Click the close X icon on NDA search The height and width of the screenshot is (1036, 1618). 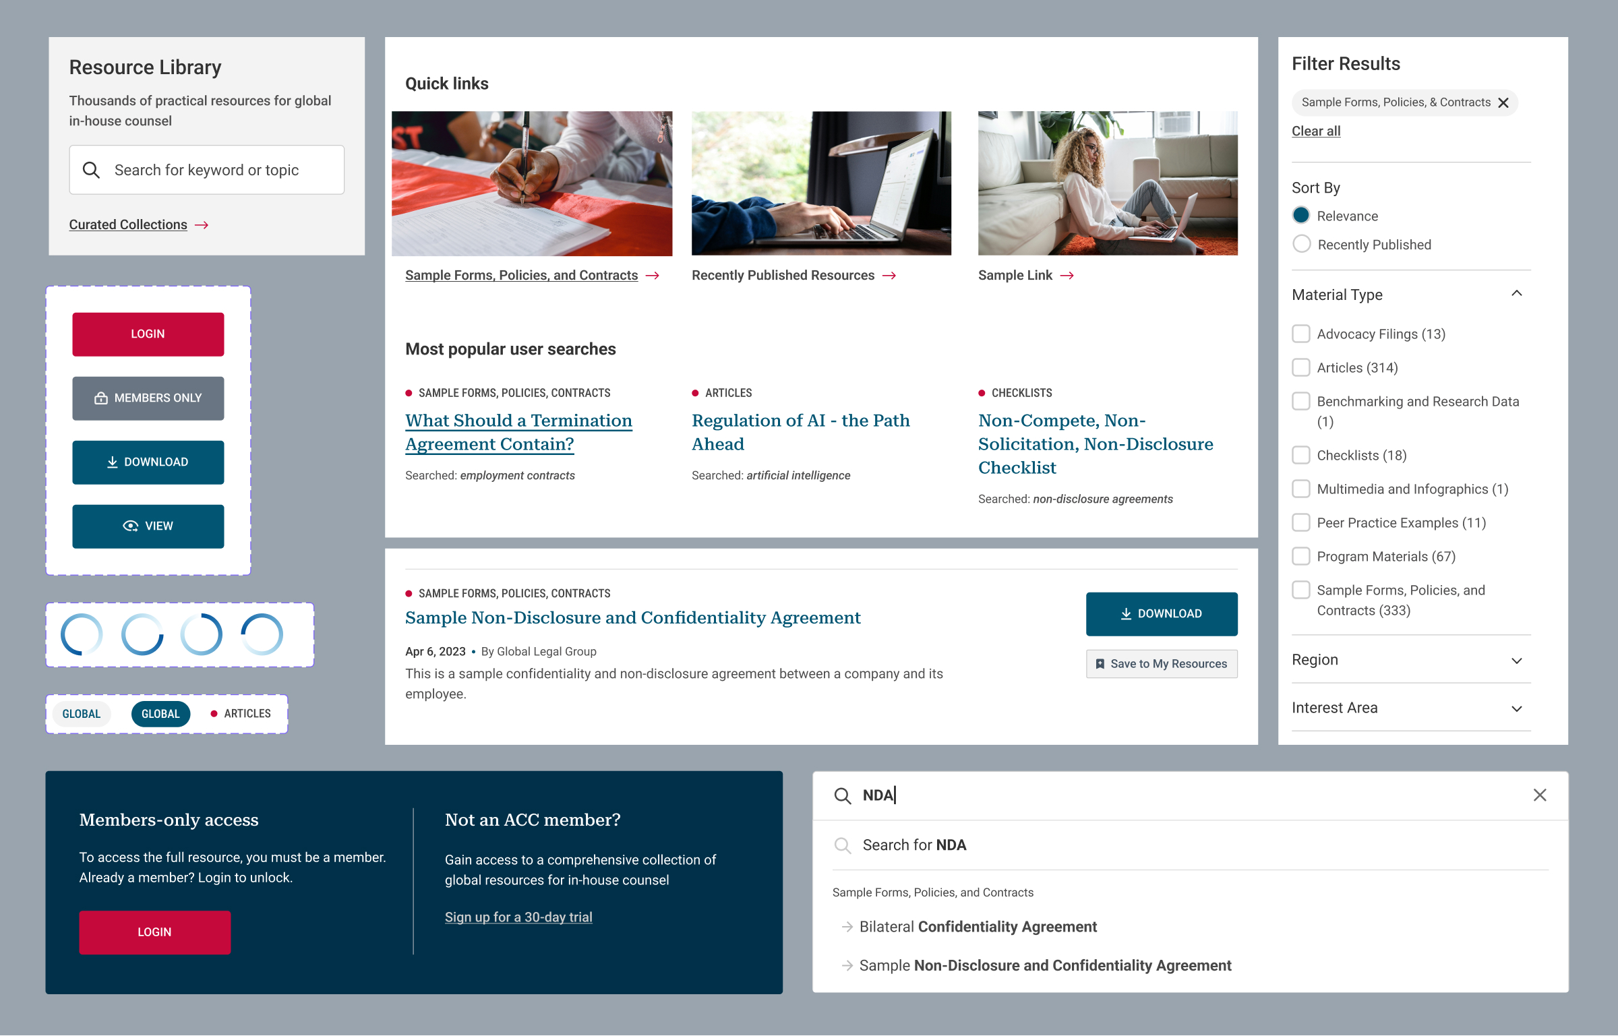coord(1540,795)
